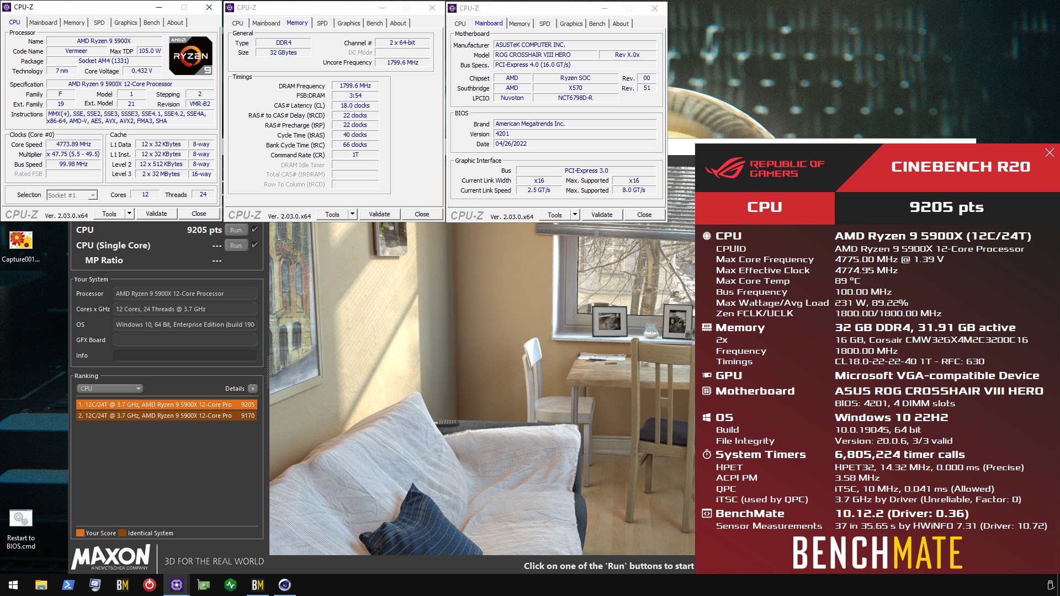The image size is (1060, 596).
Task: Open the SPD tab in CPU-Z Processor window
Action: [99, 23]
